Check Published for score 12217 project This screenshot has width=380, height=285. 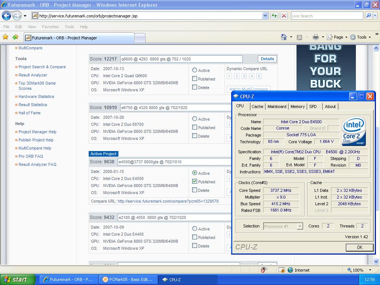tap(194, 79)
